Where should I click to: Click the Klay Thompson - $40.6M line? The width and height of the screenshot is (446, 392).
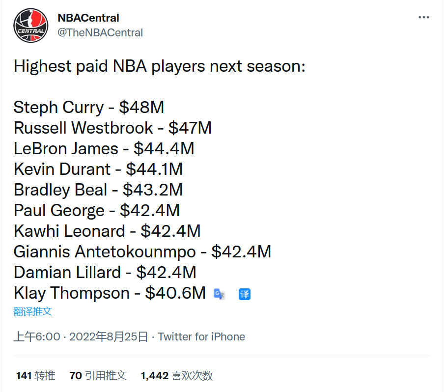(x=110, y=293)
